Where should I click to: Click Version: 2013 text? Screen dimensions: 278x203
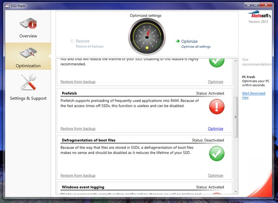(258, 22)
